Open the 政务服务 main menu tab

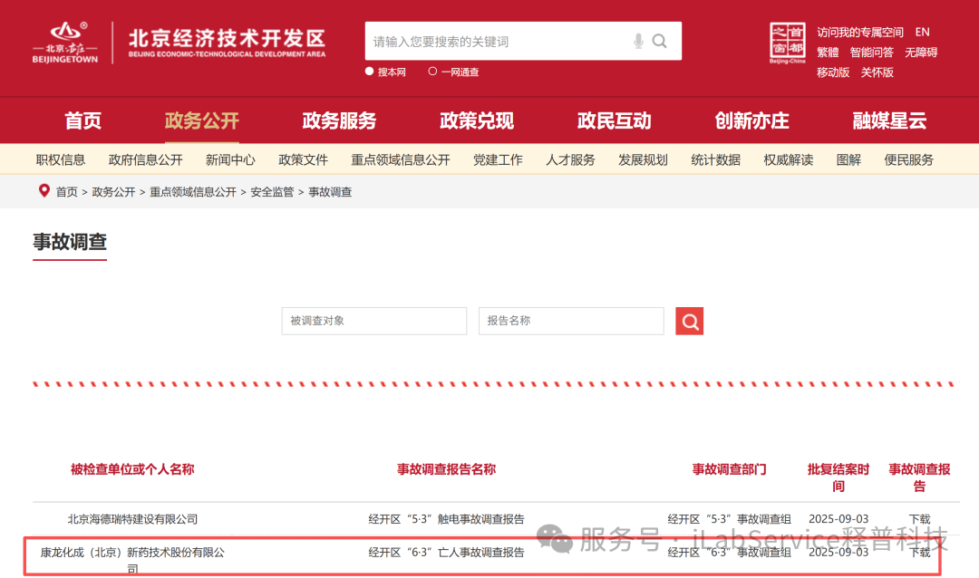339,121
